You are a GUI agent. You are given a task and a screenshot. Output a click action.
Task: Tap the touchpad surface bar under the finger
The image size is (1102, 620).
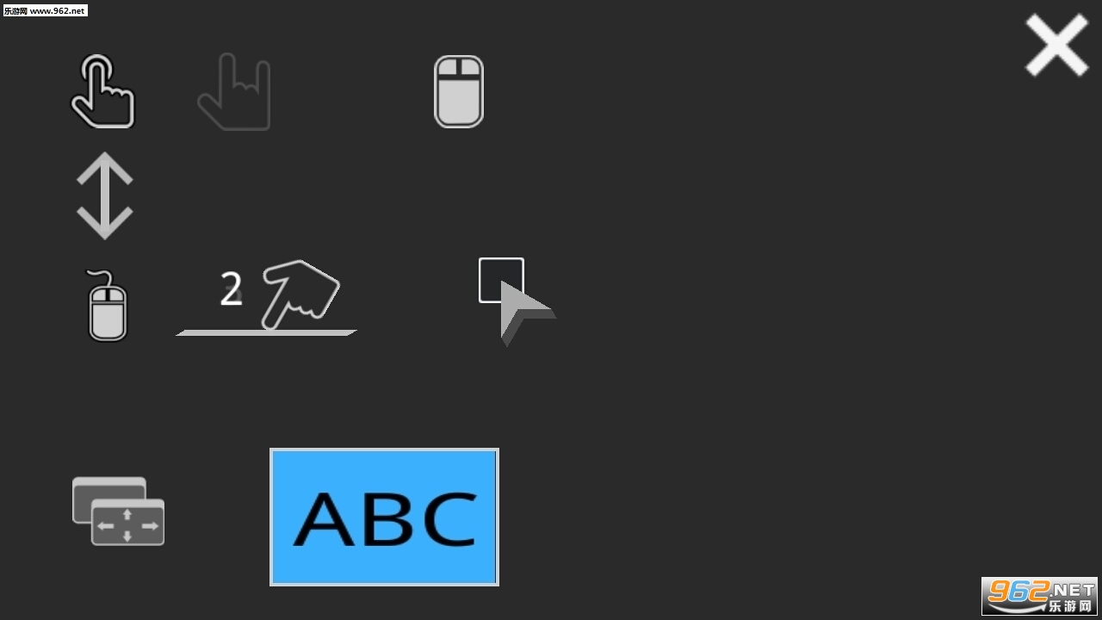point(266,332)
